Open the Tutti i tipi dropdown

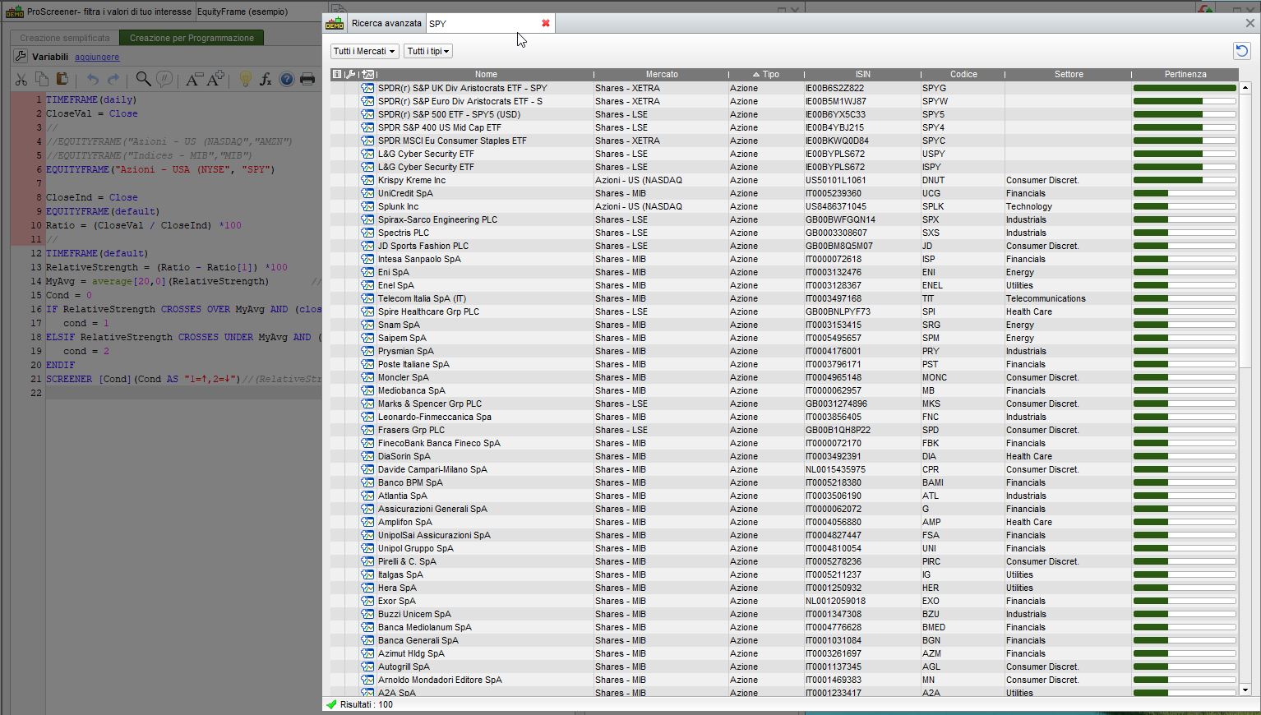[428, 51]
